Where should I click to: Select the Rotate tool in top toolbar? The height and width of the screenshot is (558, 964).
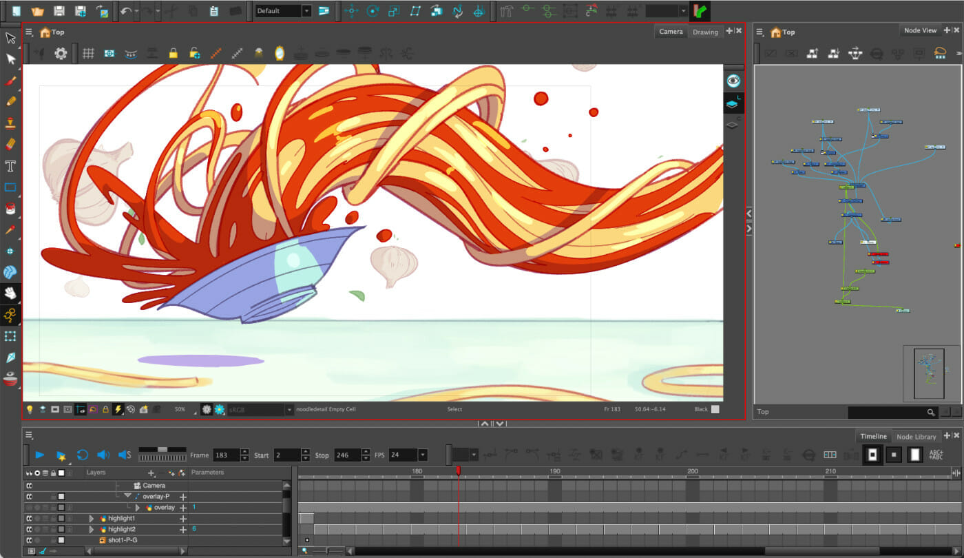point(373,11)
